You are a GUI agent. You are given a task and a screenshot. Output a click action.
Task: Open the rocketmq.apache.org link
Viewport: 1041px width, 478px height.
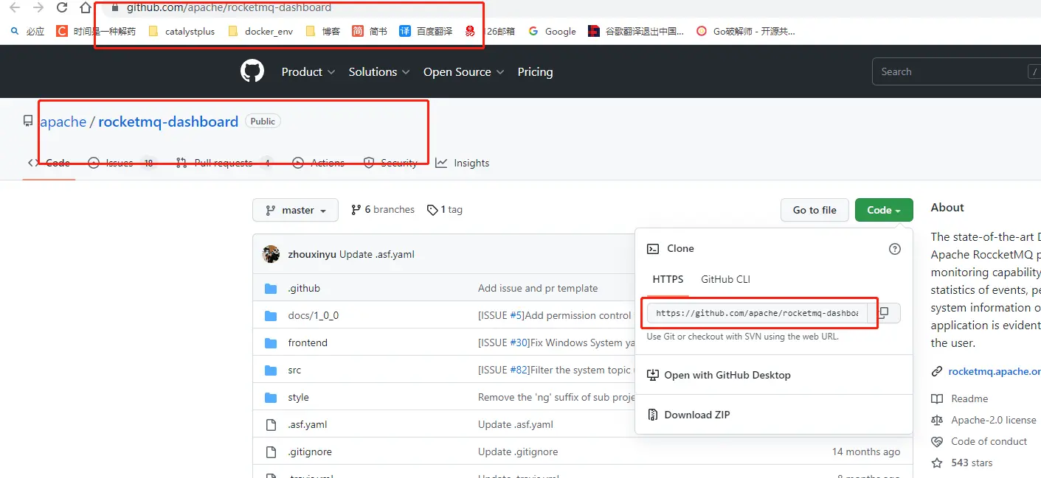tap(994, 371)
